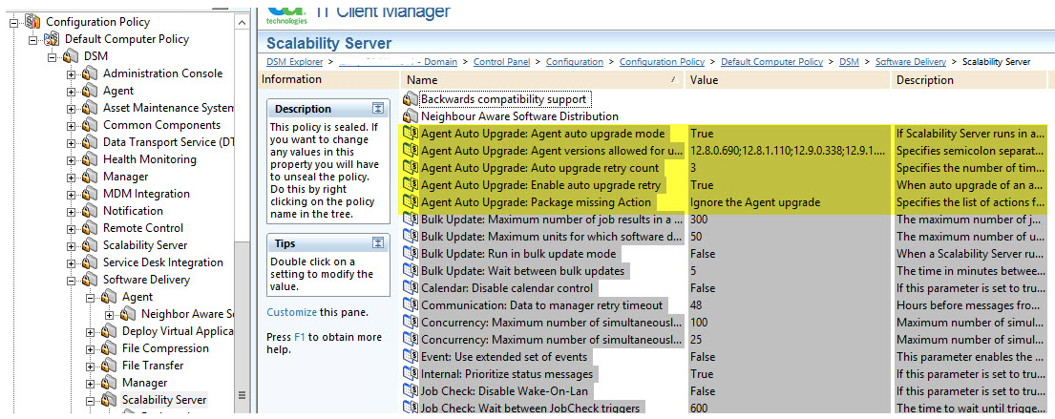Viewport: 1055px width, 419px height.
Task: Select Scalability Server under Software Delivery
Action: pos(163,400)
